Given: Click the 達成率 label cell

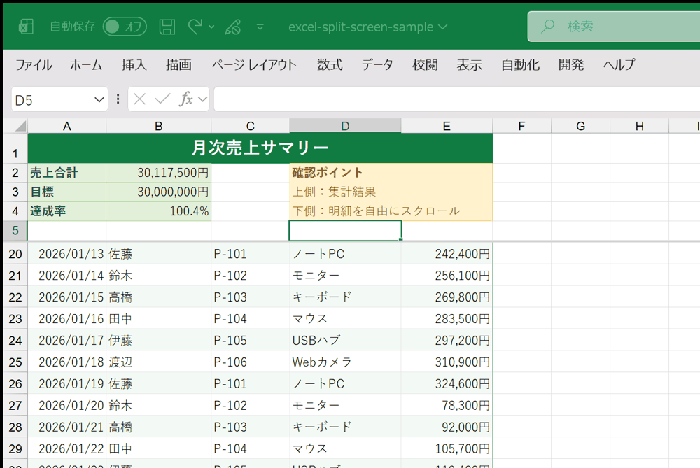Looking at the screenshot, I should (67, 211).
